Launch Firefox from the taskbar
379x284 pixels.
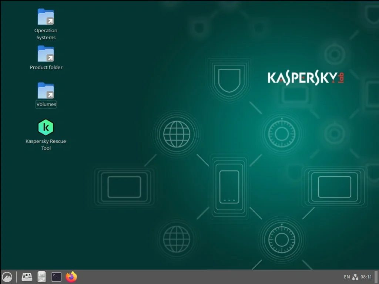click(x=71, y=276)
